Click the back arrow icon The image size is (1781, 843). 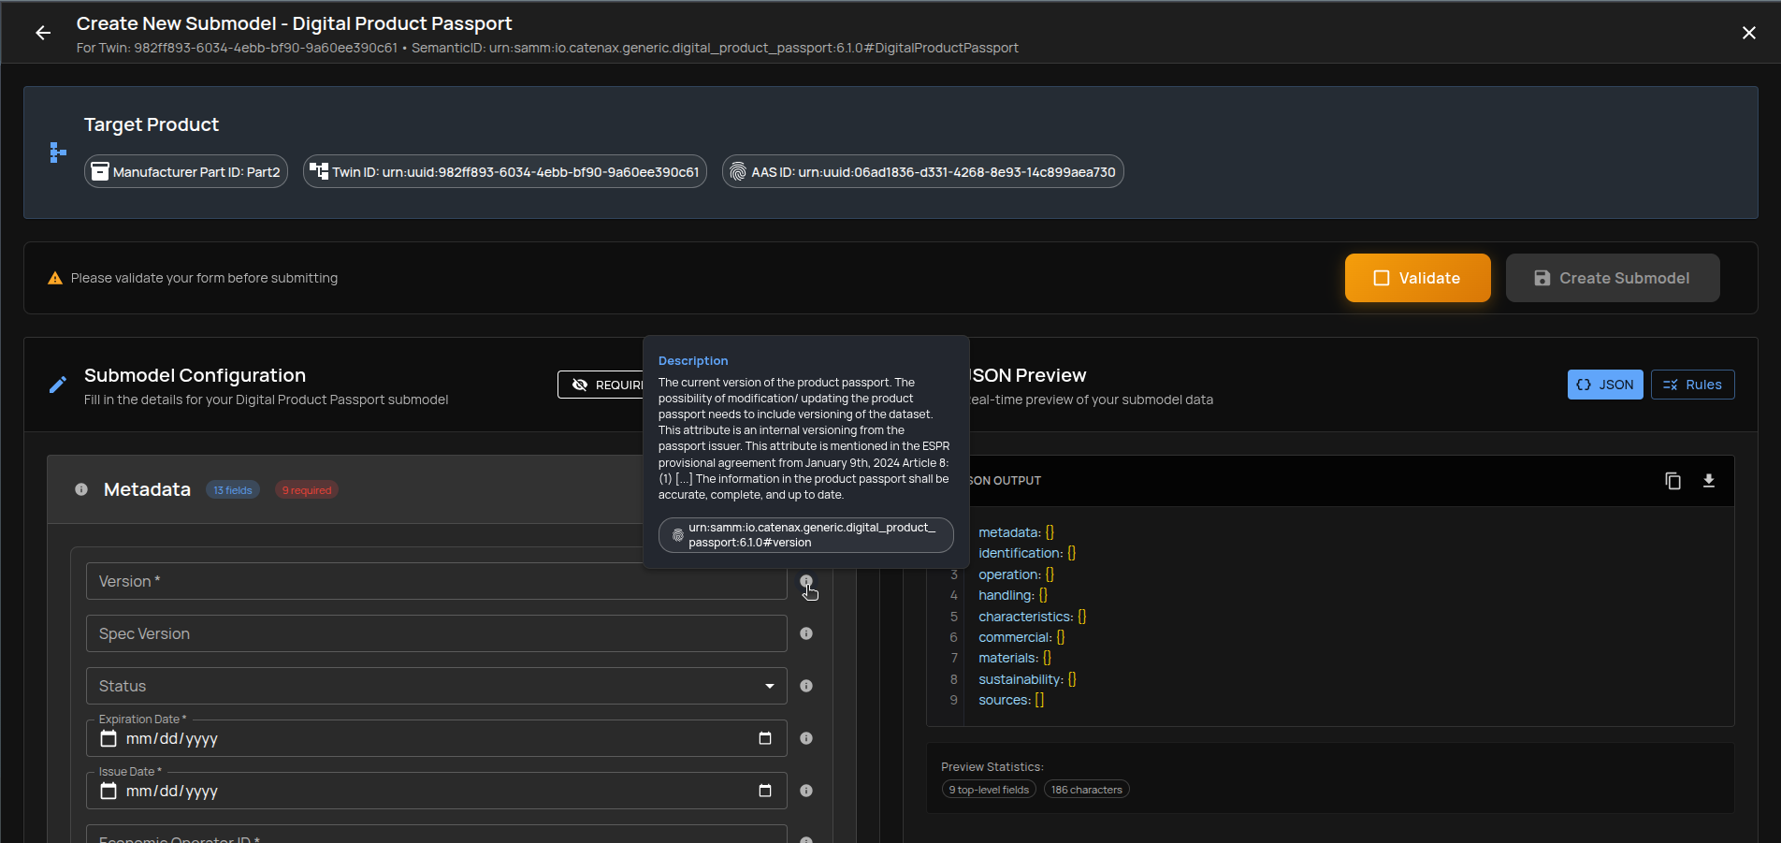43,33
